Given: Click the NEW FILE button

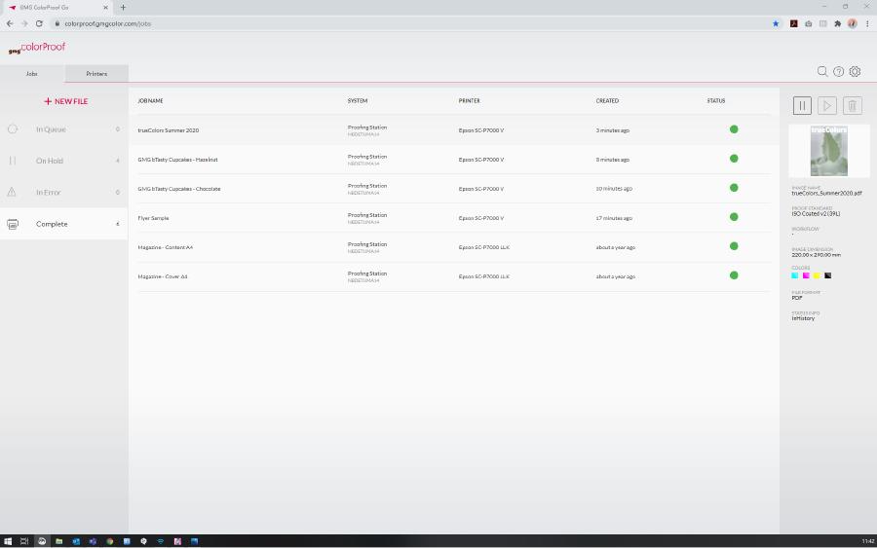Looking at the screenshot, I should [x=65, y=101].
